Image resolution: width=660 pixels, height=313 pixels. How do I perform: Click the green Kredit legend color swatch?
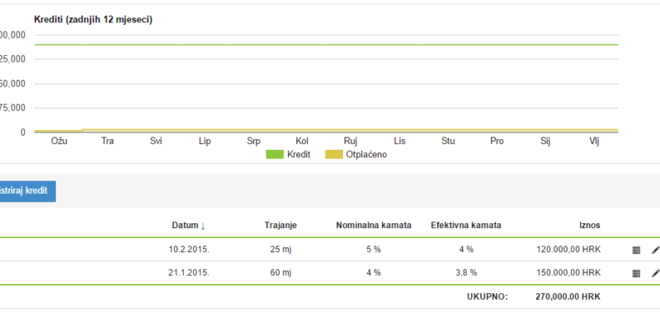[275, 155]
